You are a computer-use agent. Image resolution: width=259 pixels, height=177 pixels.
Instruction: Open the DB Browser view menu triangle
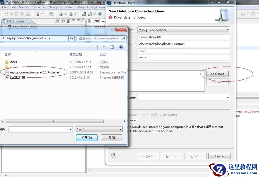point(73,20)
